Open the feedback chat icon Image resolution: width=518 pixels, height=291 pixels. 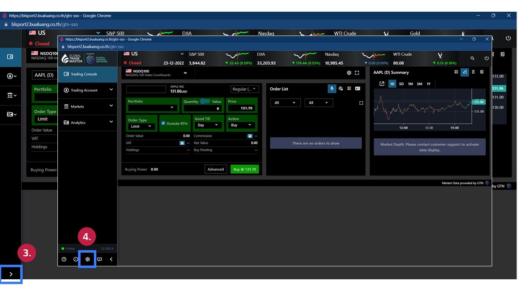click(100, 259)
